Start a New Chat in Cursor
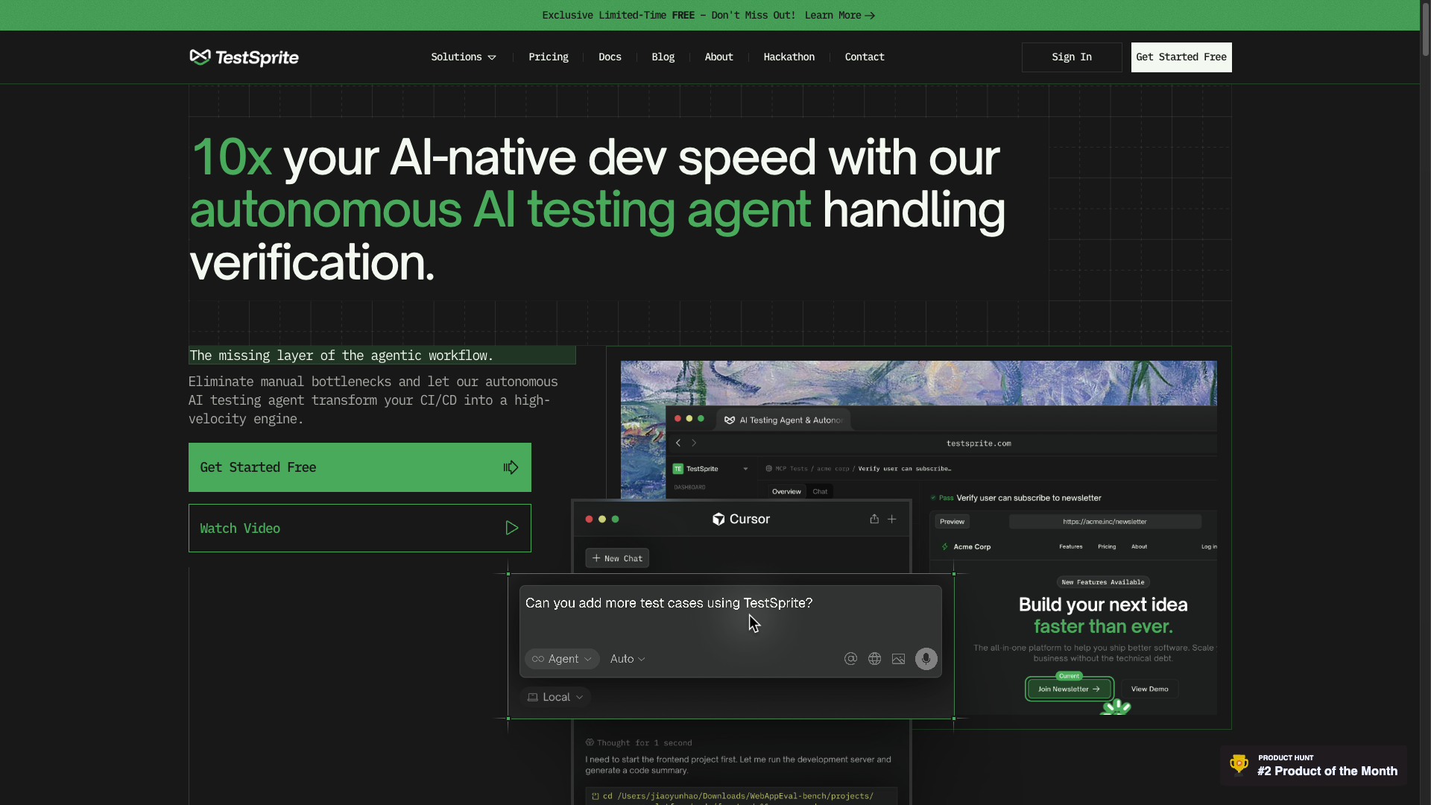The height and width of the screenshot is (805, 1431). coord(617,558)
